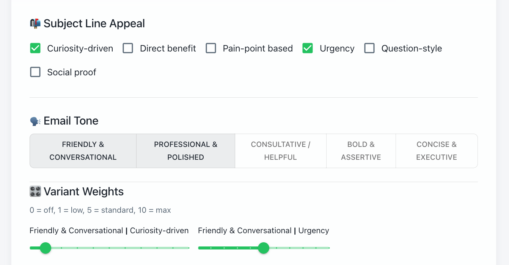The width and height of the screenshot is (509, 265).
Task: Select the Concise & Executive tone
Action: click(x=437, y=151)
